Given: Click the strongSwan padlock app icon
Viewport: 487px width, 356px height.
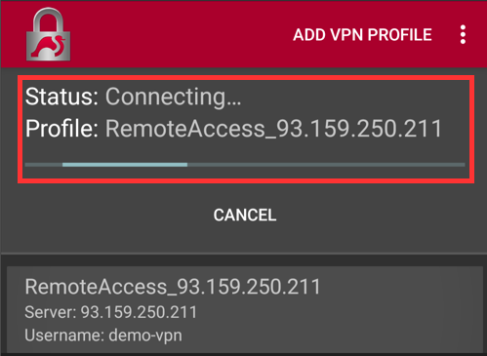Looking at the screenshot, I should tap(48, 34).
